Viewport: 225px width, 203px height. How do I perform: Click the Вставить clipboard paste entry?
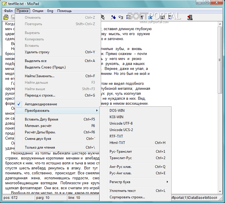point(58,46)
